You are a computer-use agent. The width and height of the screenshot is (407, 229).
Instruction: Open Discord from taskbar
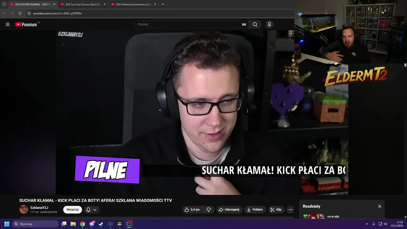(92, 224)
